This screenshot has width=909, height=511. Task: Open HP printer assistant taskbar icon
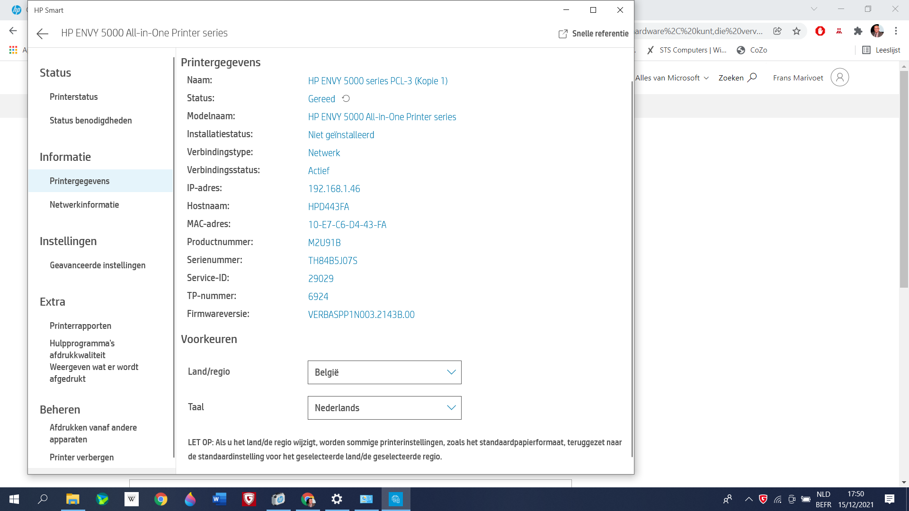(278, 499)
